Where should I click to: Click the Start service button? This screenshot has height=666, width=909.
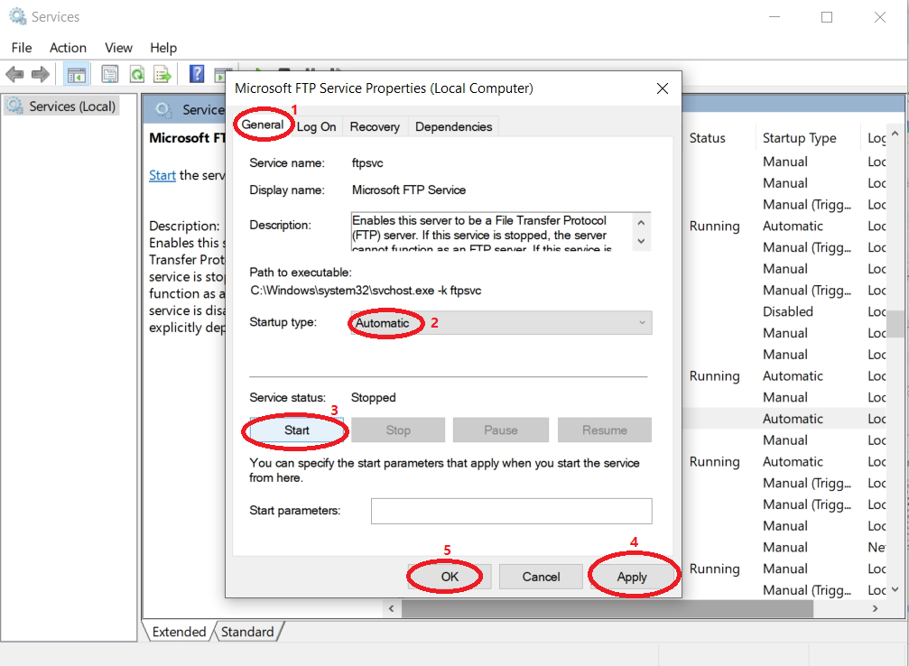pos(297,430)
